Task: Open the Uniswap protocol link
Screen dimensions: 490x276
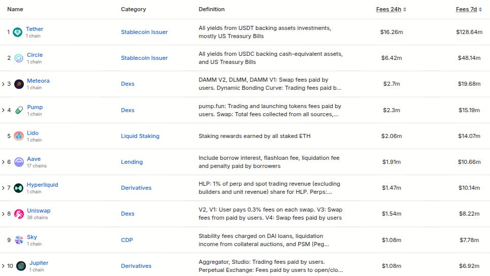Action: pyautogui.click(x=39, y=211)
